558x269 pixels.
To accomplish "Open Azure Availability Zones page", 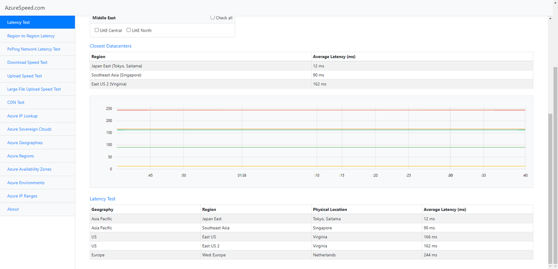I will pos(37,169).
